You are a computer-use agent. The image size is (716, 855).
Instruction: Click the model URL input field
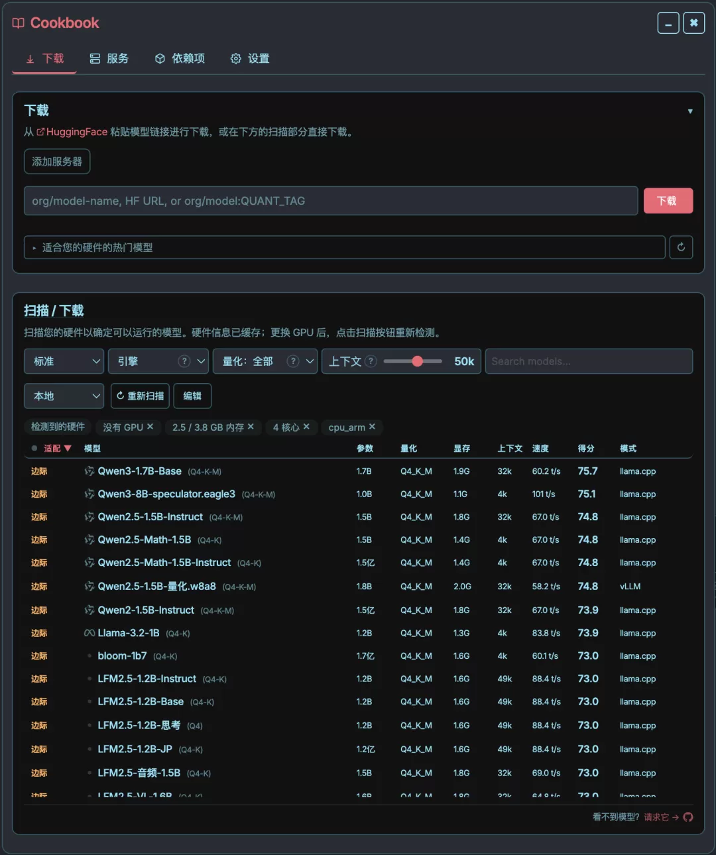[331, 201]
